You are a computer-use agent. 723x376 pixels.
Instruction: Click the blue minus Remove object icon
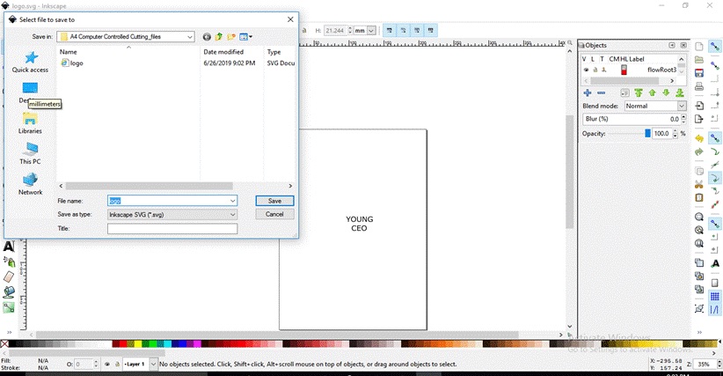tap(602, 92)
